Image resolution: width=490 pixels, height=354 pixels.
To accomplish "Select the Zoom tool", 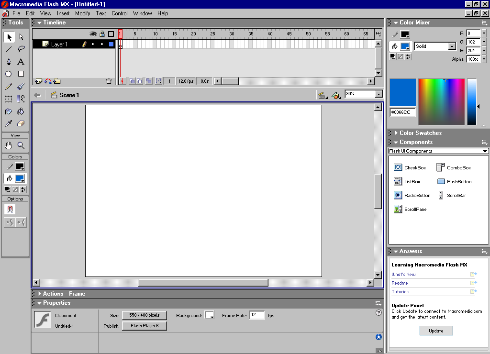I will click(x=21, y=145).
